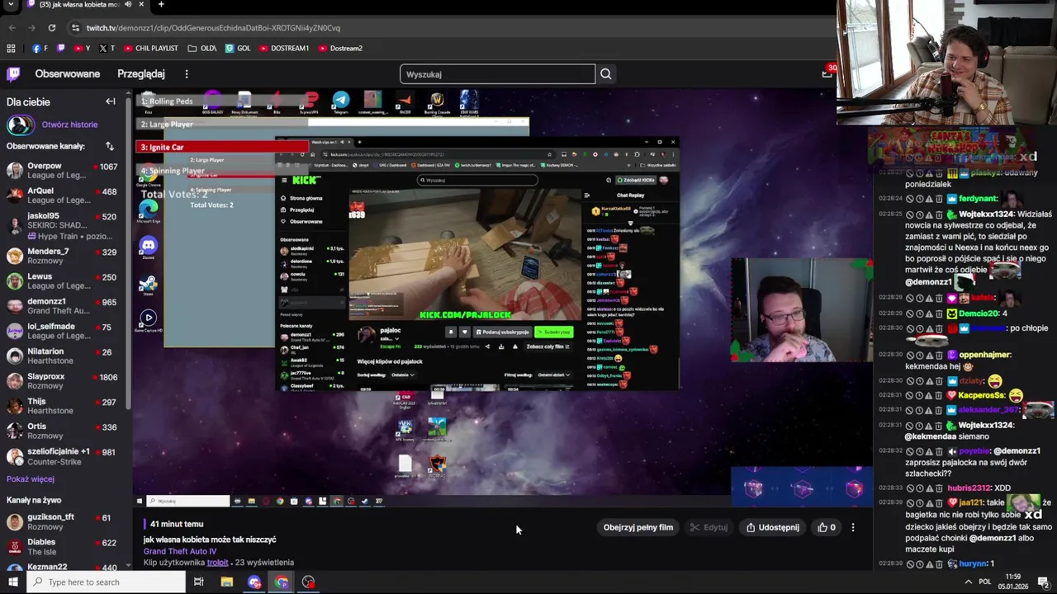Image resolution: width=1057 pixels, height=594 pixels.
Task: Go back in browser history
Action: pyautogui.click(x=12, y=27)
